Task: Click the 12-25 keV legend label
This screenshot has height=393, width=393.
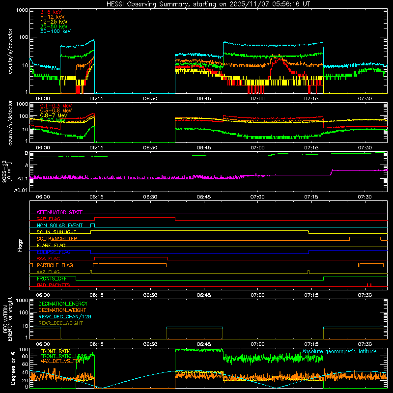Action: 54,22
